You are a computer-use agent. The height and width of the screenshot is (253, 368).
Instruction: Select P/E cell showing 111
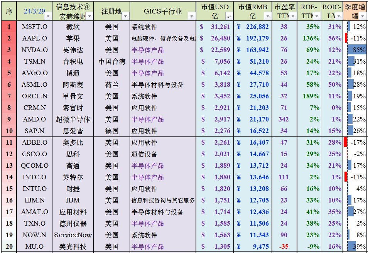tap(284, 177)
